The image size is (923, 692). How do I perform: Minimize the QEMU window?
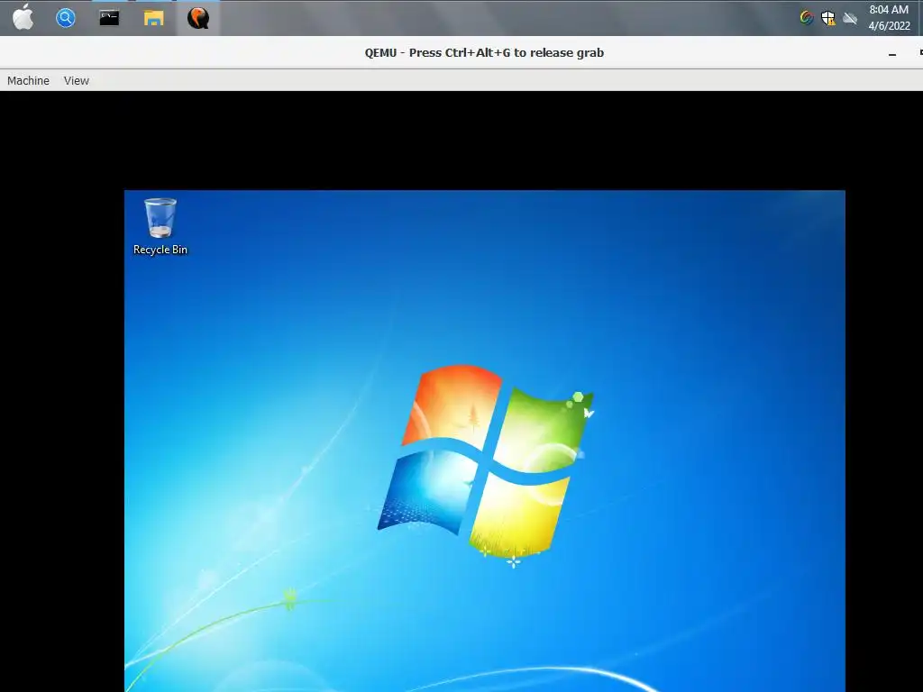892,53
